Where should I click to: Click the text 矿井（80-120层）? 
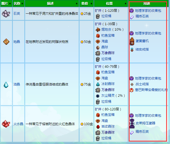tap(108, 109)
